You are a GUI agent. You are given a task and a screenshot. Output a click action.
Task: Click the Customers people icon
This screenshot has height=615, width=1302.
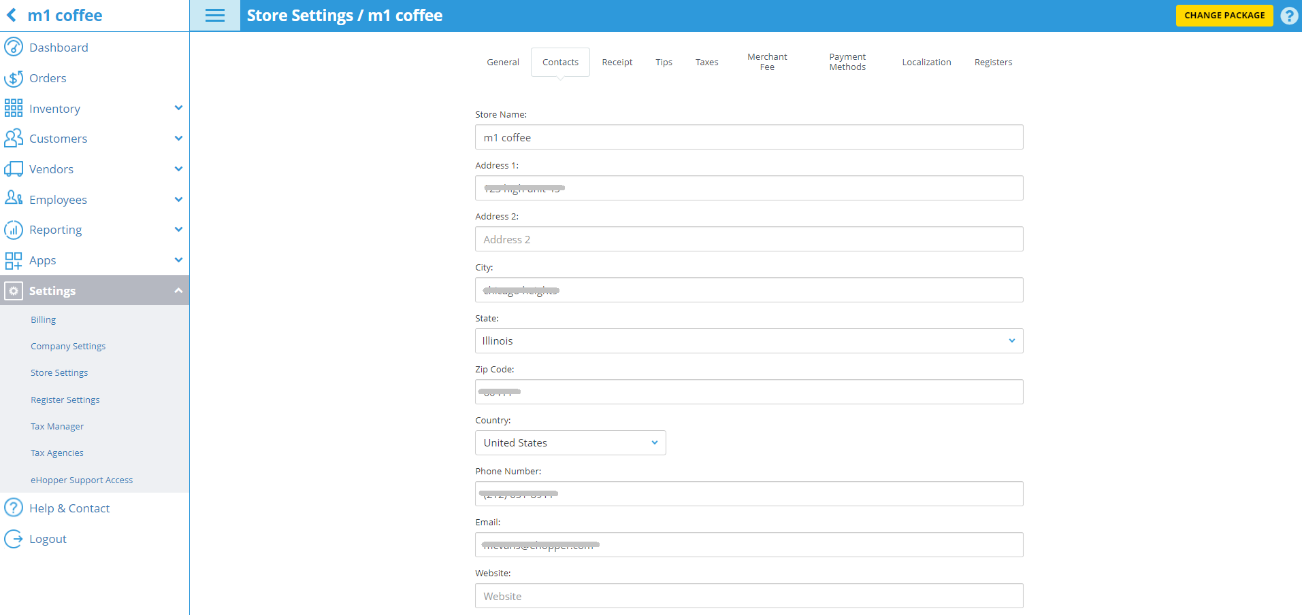click(x=14, y=139)
